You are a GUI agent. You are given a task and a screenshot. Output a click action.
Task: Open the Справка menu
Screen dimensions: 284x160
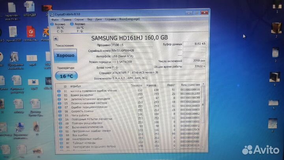pos(110,19)
